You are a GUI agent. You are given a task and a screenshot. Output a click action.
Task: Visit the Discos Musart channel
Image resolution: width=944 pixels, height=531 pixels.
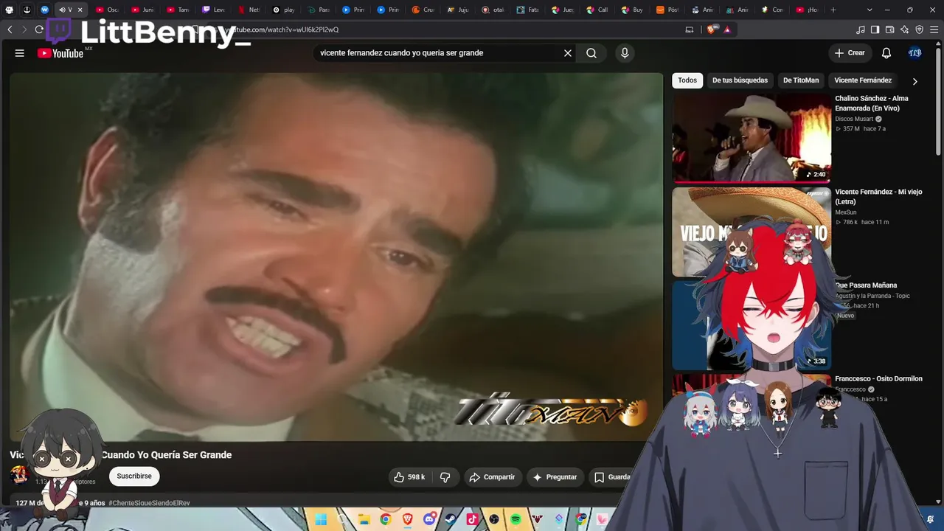pyautogui.click(x=854, y=119)
